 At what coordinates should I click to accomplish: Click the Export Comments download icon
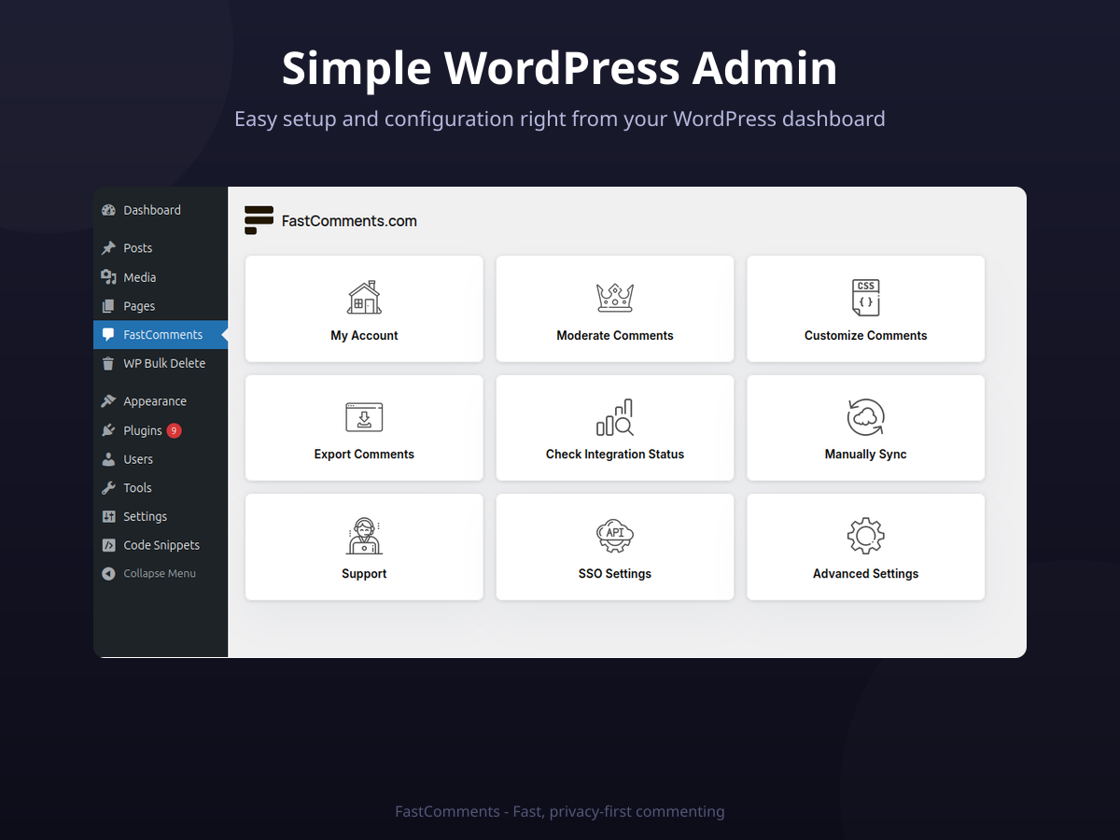tap(364, 417)
